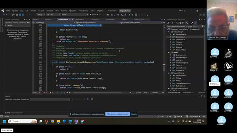237x133 pixels.
Task: Open the editor zoom percentage dropdown
Action: coord(36,92)
